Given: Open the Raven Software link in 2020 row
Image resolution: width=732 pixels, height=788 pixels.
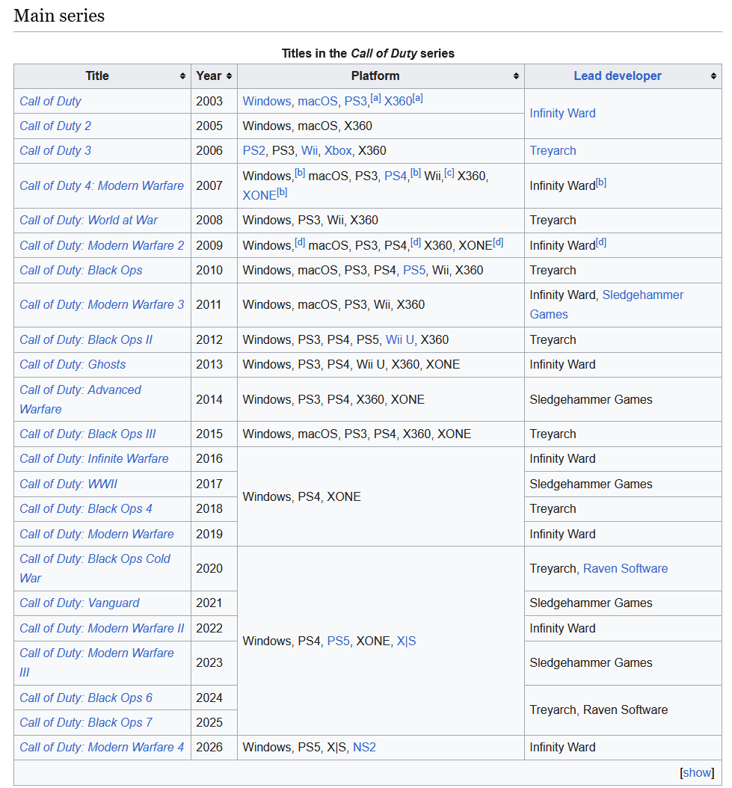Looking at the screenshot, I should [x=625, y=568].
